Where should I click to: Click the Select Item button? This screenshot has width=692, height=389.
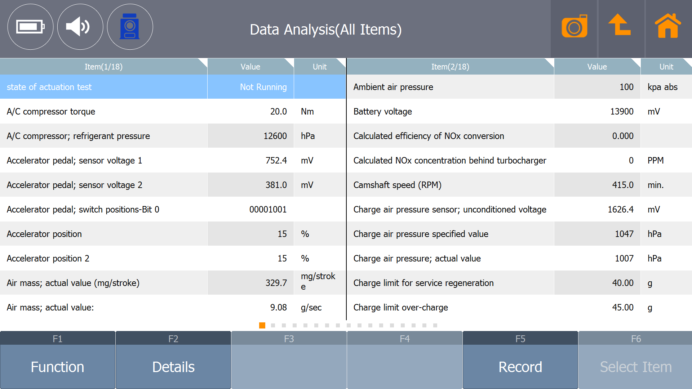tap(635, 366)
